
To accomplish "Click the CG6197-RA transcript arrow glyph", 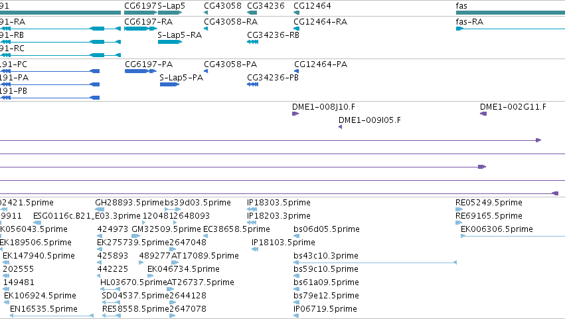I will (x=141, y=29).
